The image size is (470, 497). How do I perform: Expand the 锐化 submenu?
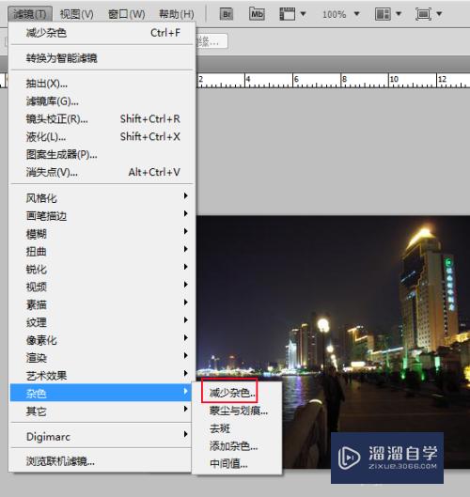[x=102, y=269]
